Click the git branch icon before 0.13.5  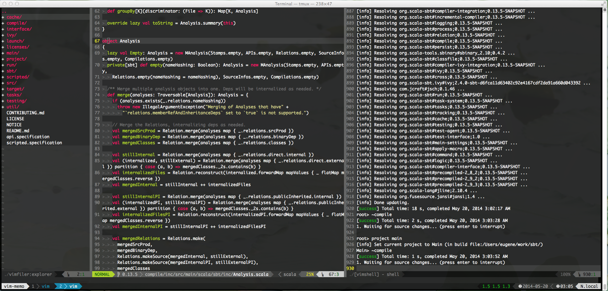[x=119, y=274]
